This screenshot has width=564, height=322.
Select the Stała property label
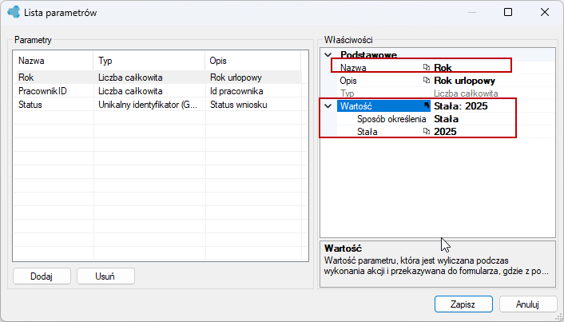coord(367,132)
